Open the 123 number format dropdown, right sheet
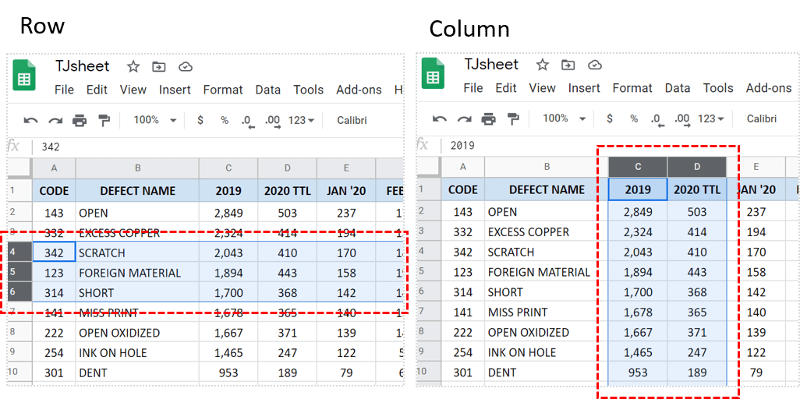 pyautogui.click(x=710, y=119)
